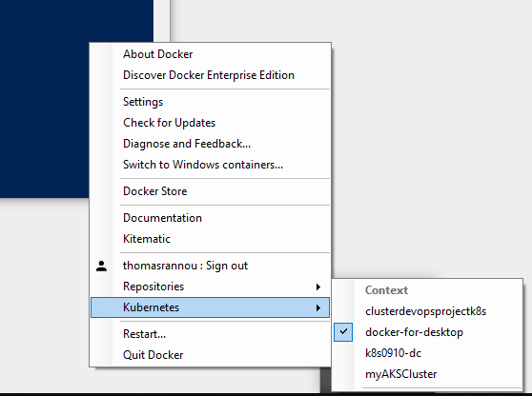Switch context to k8s0910-dc

point(427,353)
